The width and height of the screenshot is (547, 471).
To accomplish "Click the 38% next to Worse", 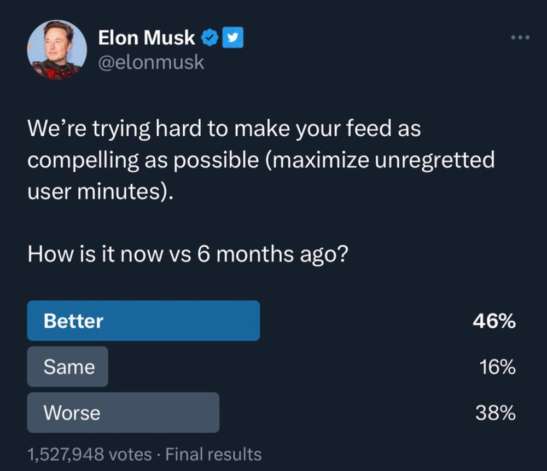I will [494, 413].
